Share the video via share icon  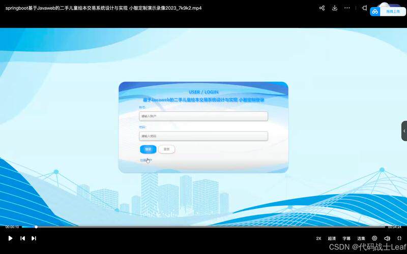[x=322, y=8]
